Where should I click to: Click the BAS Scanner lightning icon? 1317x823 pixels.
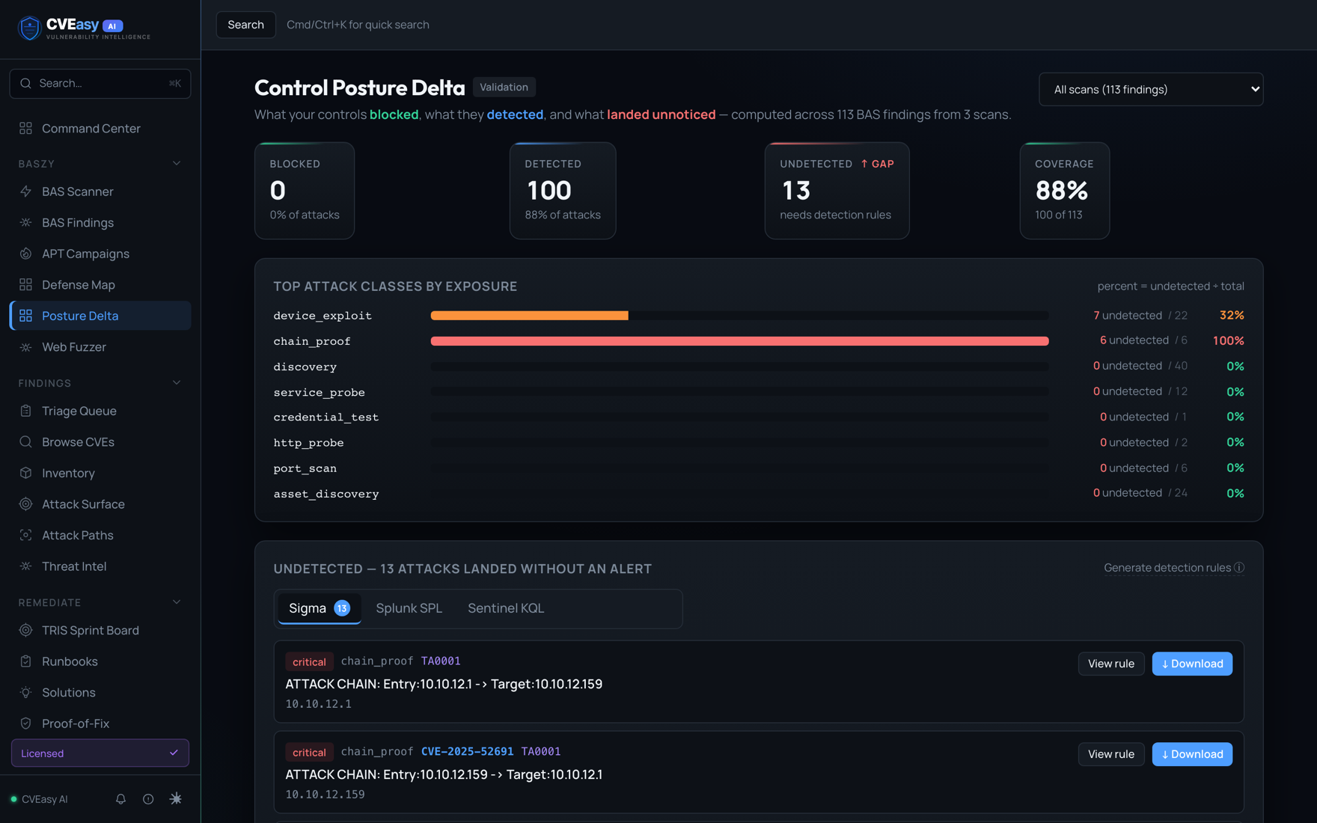pos(25,192)
